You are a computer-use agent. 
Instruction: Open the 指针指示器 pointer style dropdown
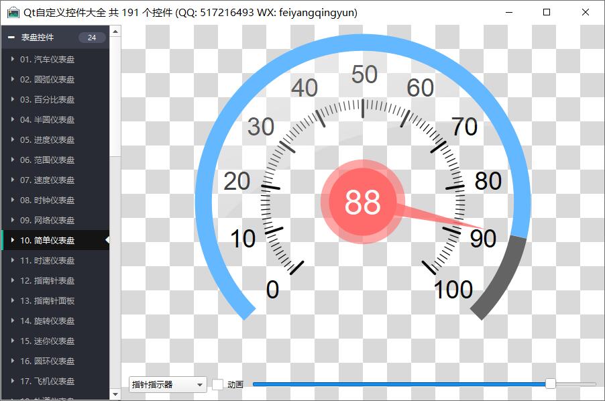[168, 384]
